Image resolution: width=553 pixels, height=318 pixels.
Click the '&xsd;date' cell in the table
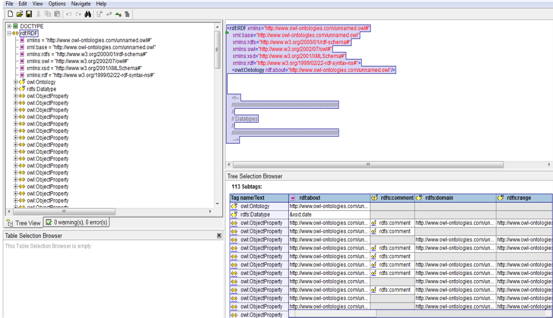click(329, 214)
